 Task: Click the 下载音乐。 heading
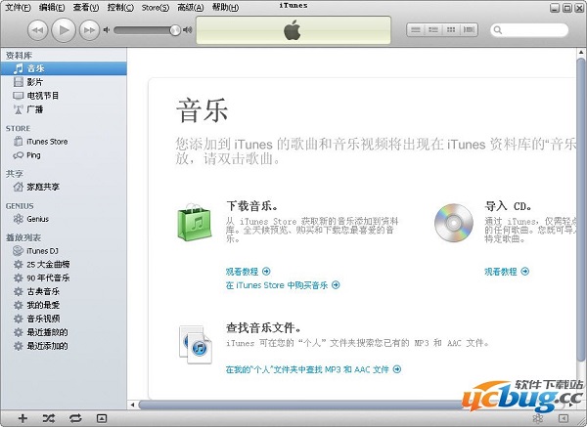pos(252,205)
